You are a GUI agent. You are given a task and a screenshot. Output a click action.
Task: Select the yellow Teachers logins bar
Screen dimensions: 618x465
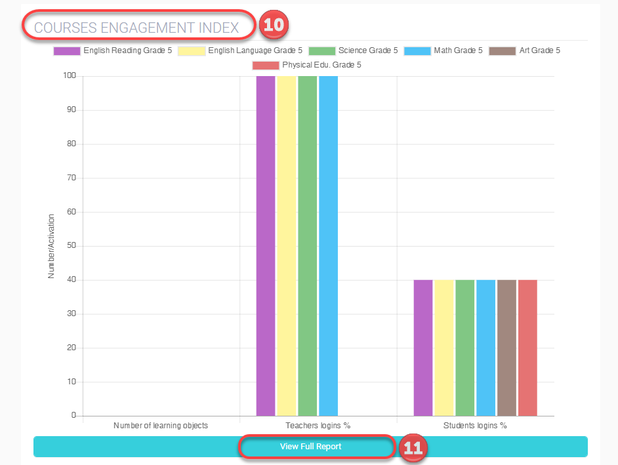pos(287,246)
